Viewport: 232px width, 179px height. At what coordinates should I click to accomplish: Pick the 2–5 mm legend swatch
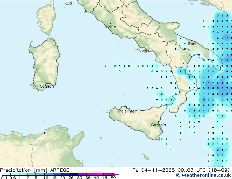click(x=31, y=174)
